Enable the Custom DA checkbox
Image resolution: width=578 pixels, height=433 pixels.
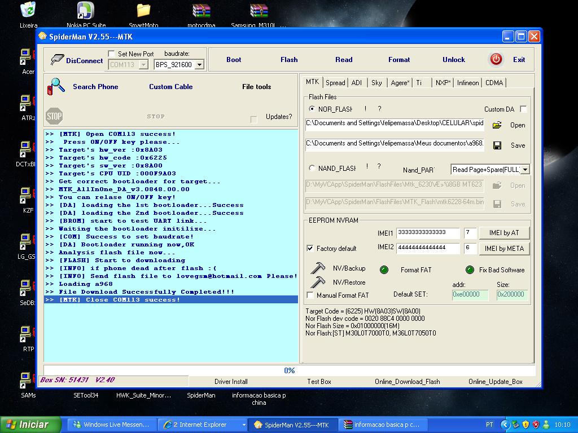[x=523, y=109]
